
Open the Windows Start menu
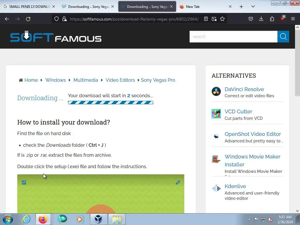(8, 219)
